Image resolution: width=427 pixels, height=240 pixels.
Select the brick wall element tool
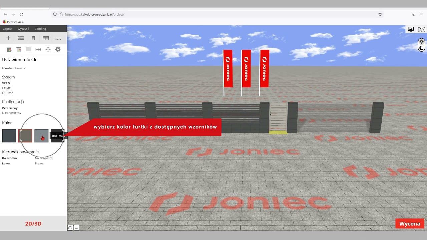[21, 38]
